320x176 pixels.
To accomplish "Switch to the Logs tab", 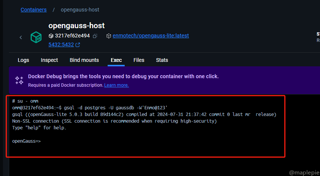I will tap(23, 60).
